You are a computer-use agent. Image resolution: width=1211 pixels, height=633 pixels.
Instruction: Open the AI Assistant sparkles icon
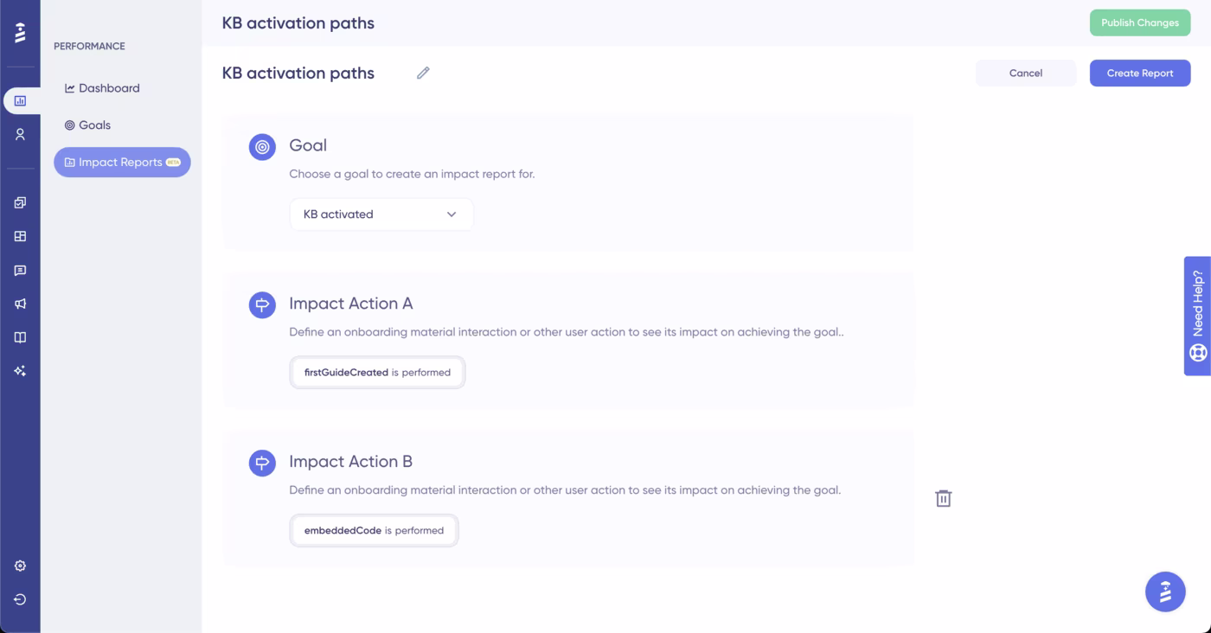[x=21, y=371]
